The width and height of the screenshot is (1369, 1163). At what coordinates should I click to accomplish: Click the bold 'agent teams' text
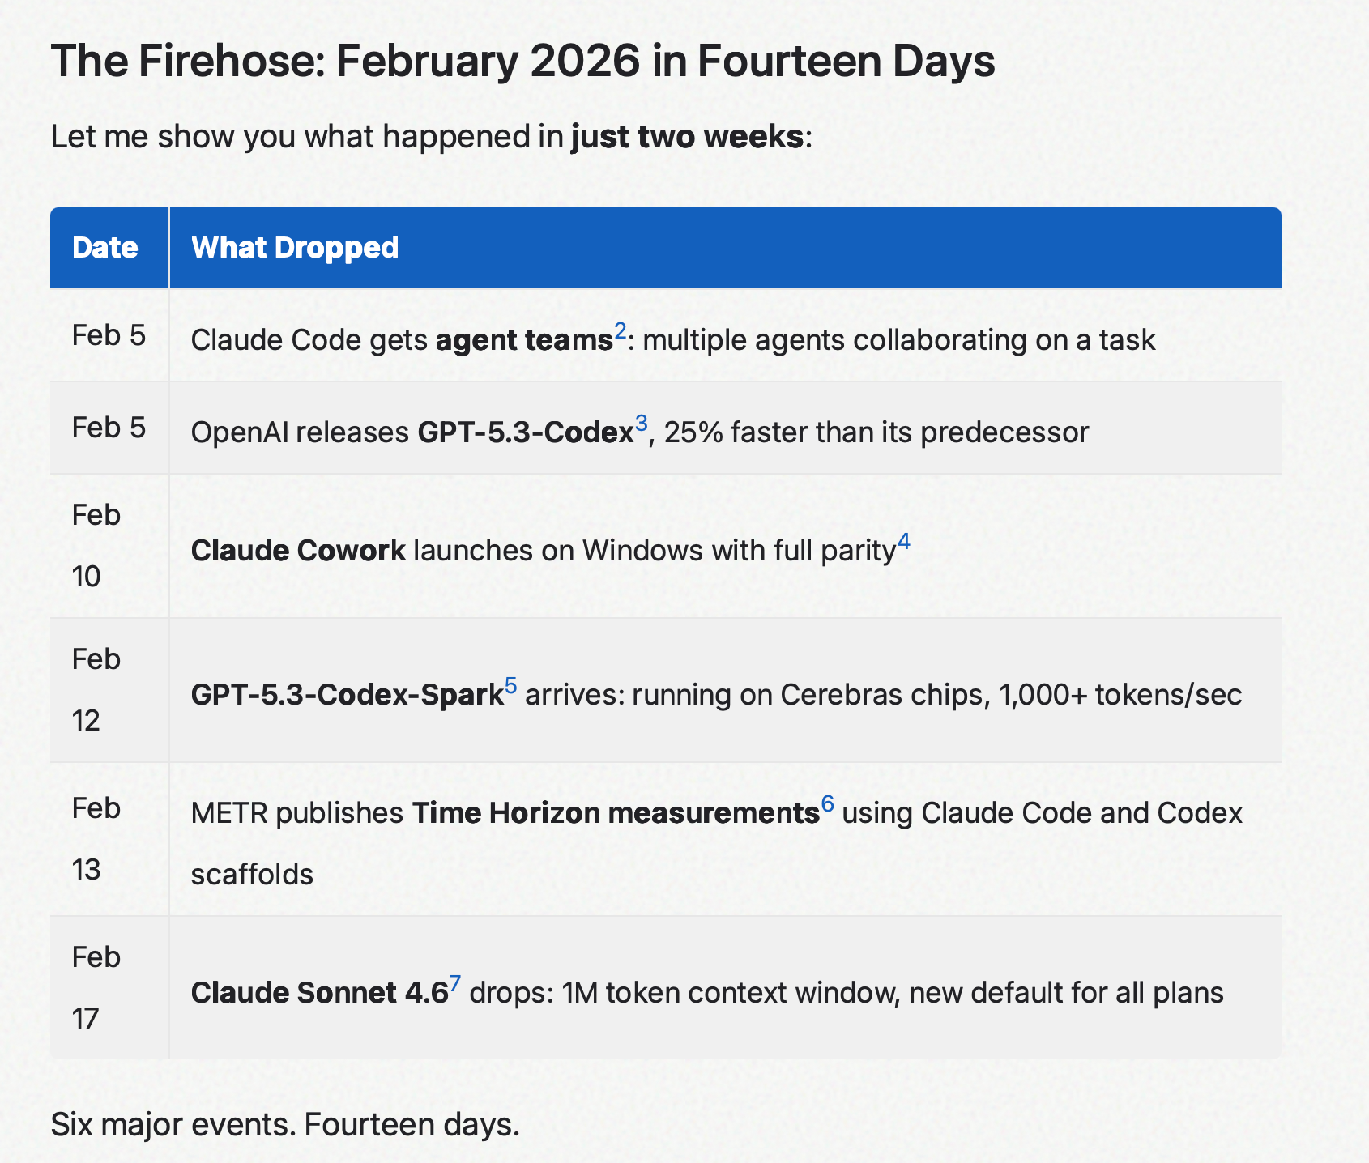point(523,340)
